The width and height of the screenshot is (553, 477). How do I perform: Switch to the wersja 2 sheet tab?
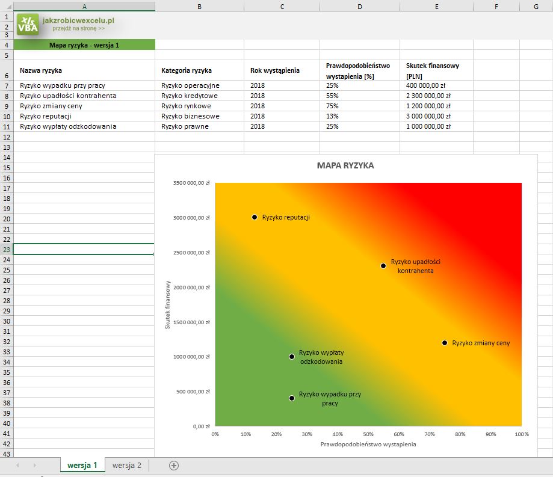point(127,465)
